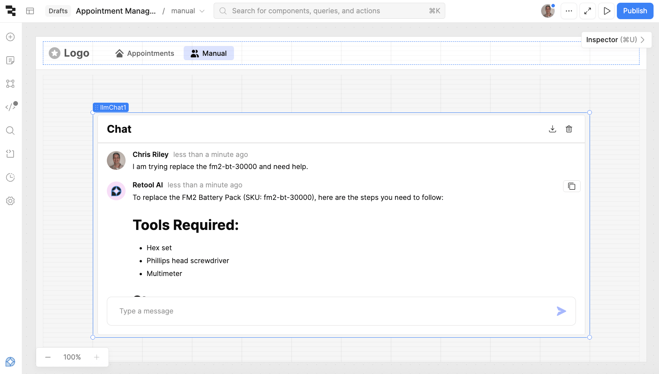Preview the app with play button

tap(606, 11)
